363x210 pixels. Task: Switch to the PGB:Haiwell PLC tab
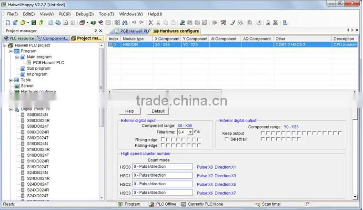pos(132,31)
